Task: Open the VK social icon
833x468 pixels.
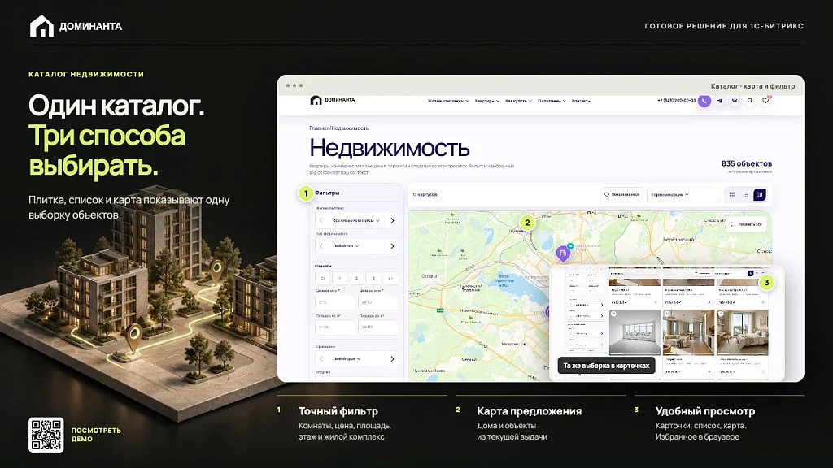Action: coord(735,101)
